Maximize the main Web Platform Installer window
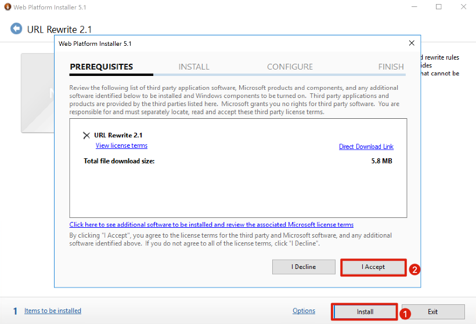Screen dimensions: 476x324 439,7
